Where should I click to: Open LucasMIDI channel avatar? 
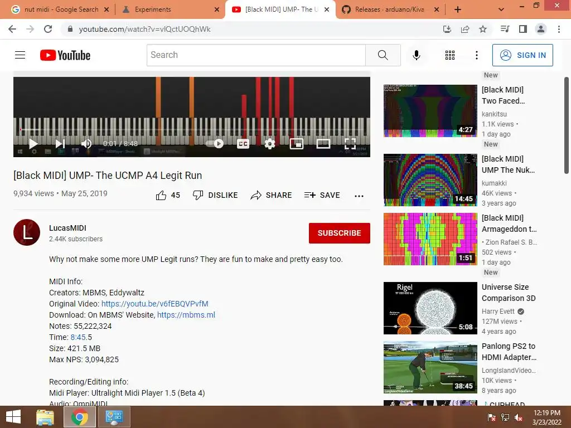pyautogui.click(x=27, y=232)
